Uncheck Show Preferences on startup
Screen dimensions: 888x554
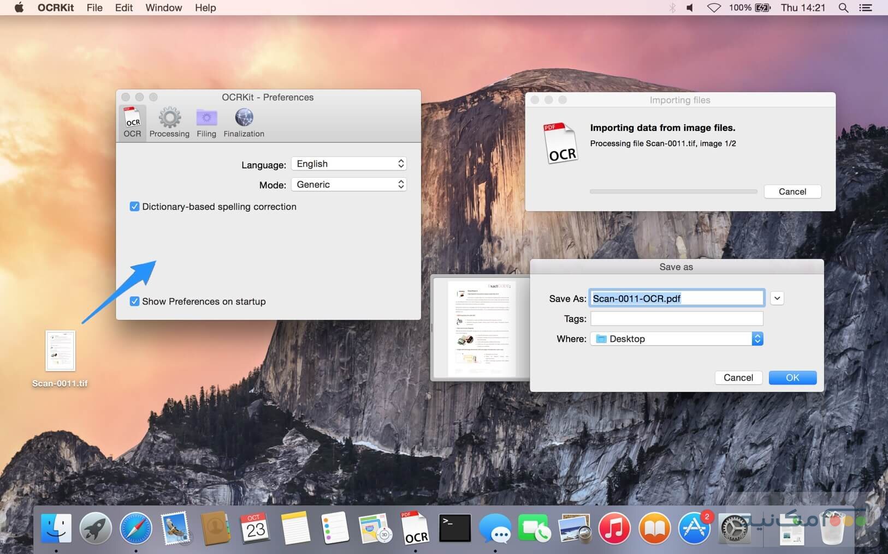pyautogui.click(x=134, y=302)
